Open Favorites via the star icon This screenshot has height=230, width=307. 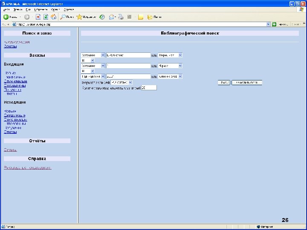point(79,17)
